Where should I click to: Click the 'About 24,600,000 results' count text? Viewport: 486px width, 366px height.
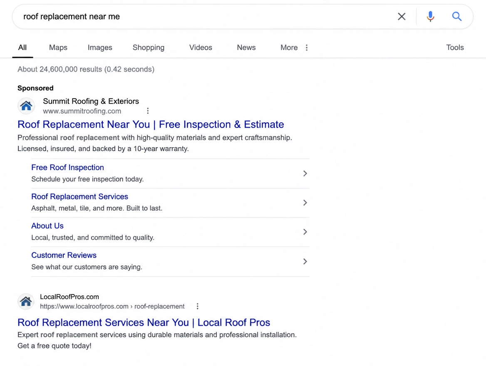[86, 69]
